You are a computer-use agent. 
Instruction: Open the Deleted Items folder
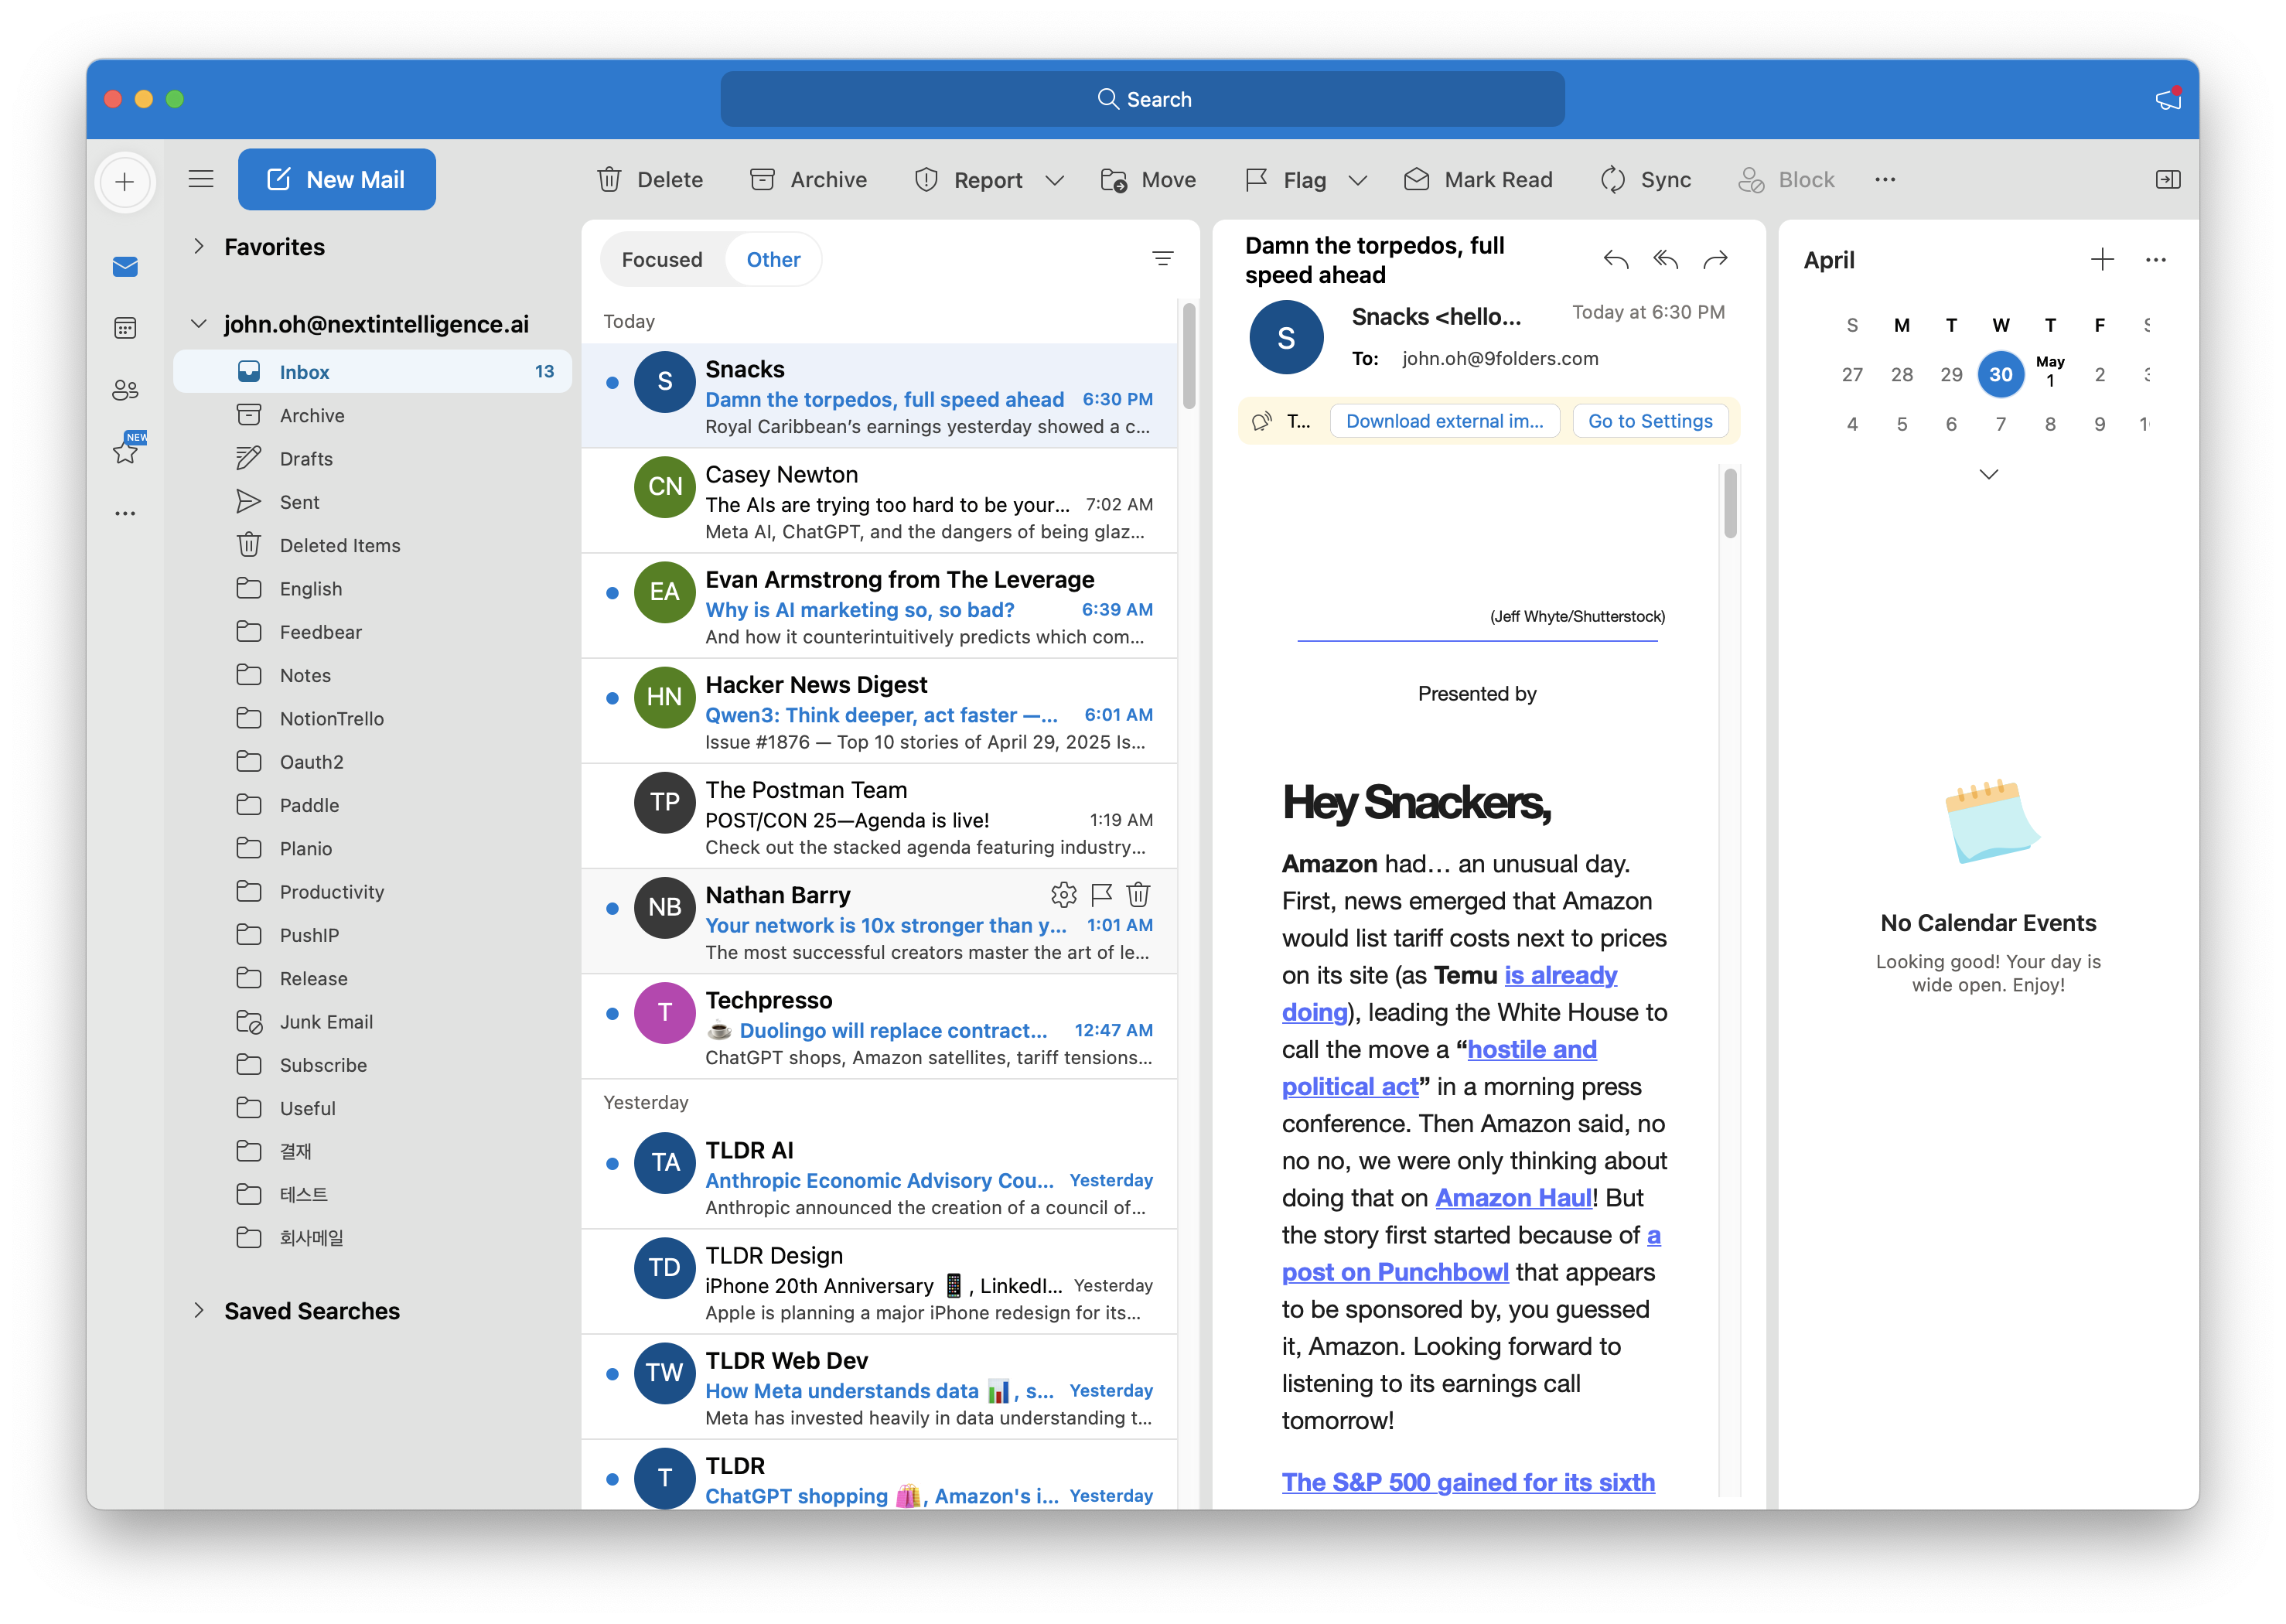point(372,545)
